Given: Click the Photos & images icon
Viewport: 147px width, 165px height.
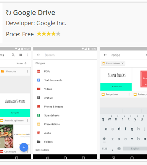Looking at the screenshot, I should coord(39,107).
